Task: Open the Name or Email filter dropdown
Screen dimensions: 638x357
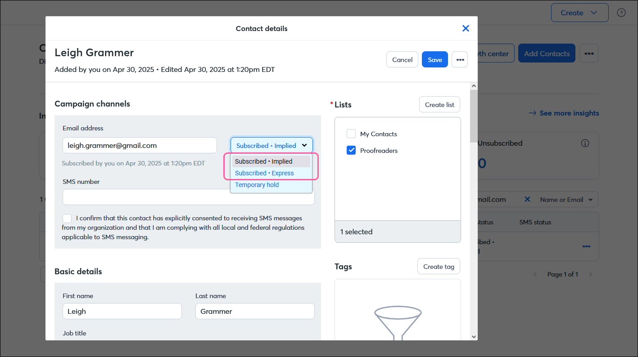Action: (x=567, y=200)
